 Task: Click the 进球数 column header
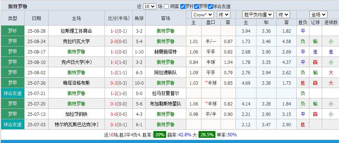tap(331, 22)
